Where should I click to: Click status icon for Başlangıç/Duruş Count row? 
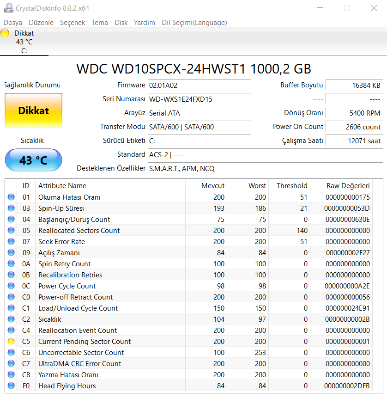coord(11,219)
